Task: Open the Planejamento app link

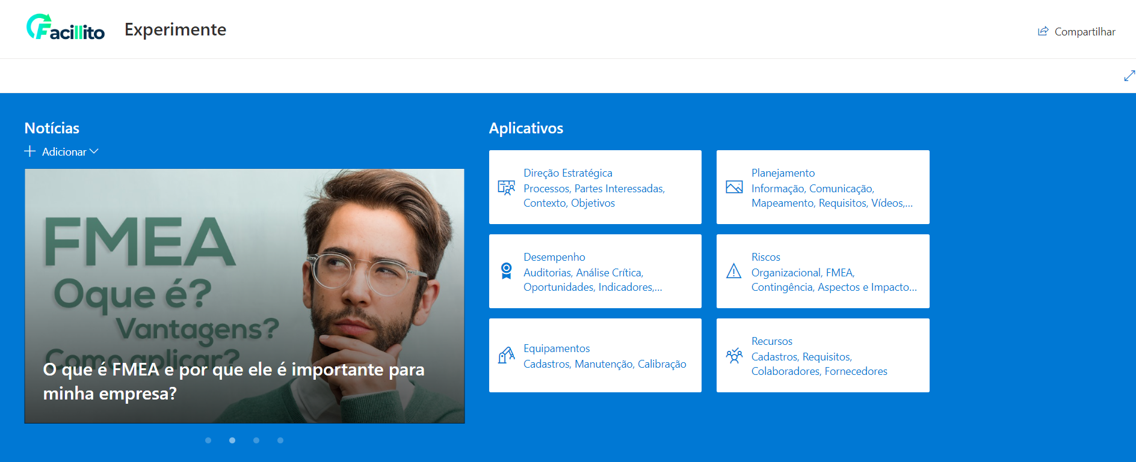Action: click(783, 173)
